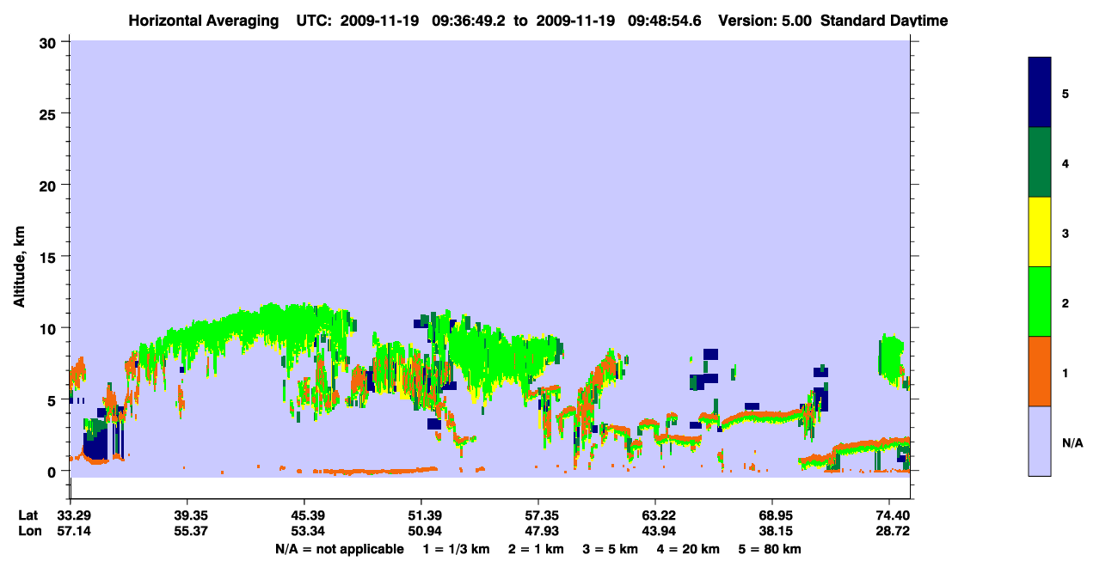The height and width of the screenshot is (573, 1118).
Task: Click the colorbar label 'N/A'
Action: (1072, 442)
